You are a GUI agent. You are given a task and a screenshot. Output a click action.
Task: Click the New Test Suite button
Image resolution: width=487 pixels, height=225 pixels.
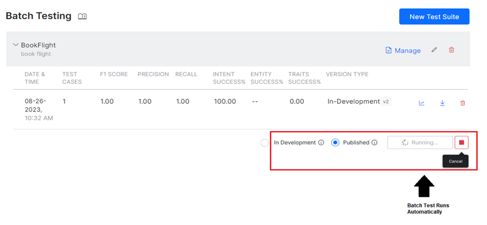[434, 17]
